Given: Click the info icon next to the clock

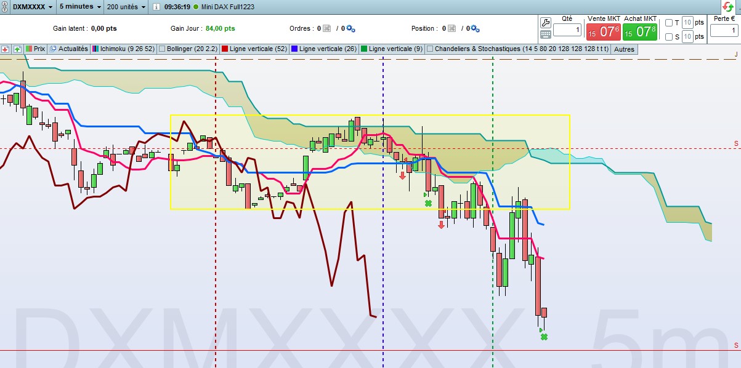Looking at the screenshot, I should (x=156, y=7).
